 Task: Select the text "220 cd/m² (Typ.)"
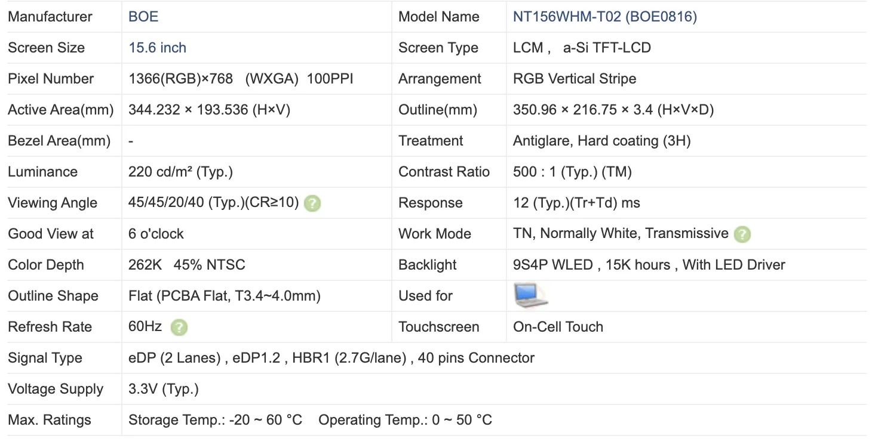(x=180, y=172)
